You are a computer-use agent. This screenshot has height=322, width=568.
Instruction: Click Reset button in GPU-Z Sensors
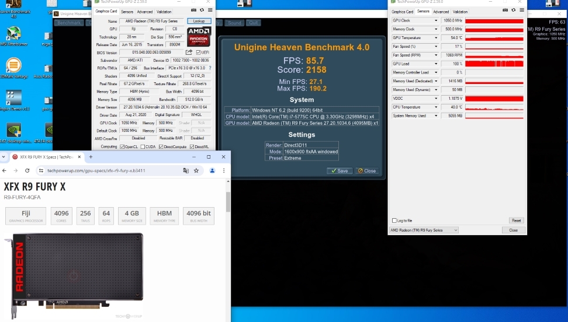(x=516, y=220)
